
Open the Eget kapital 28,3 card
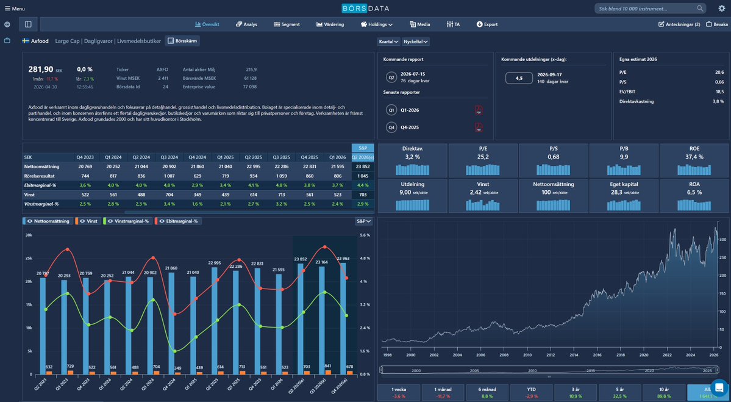click(624, 196)
